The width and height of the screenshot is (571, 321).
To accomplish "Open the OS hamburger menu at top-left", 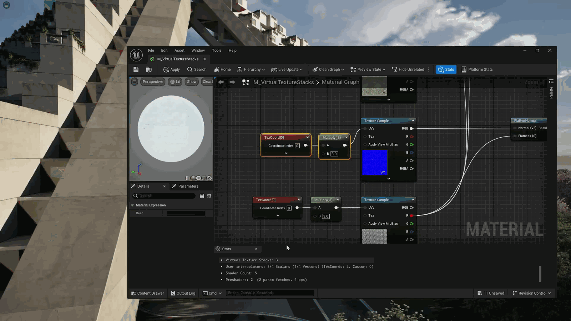I will click(6, 5).
